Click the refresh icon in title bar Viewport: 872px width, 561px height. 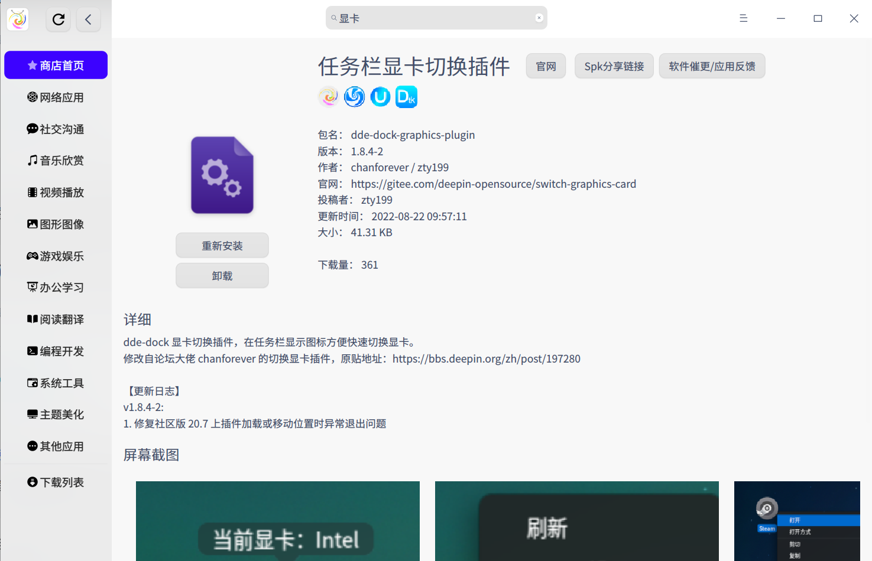click(x=59, y=19)
